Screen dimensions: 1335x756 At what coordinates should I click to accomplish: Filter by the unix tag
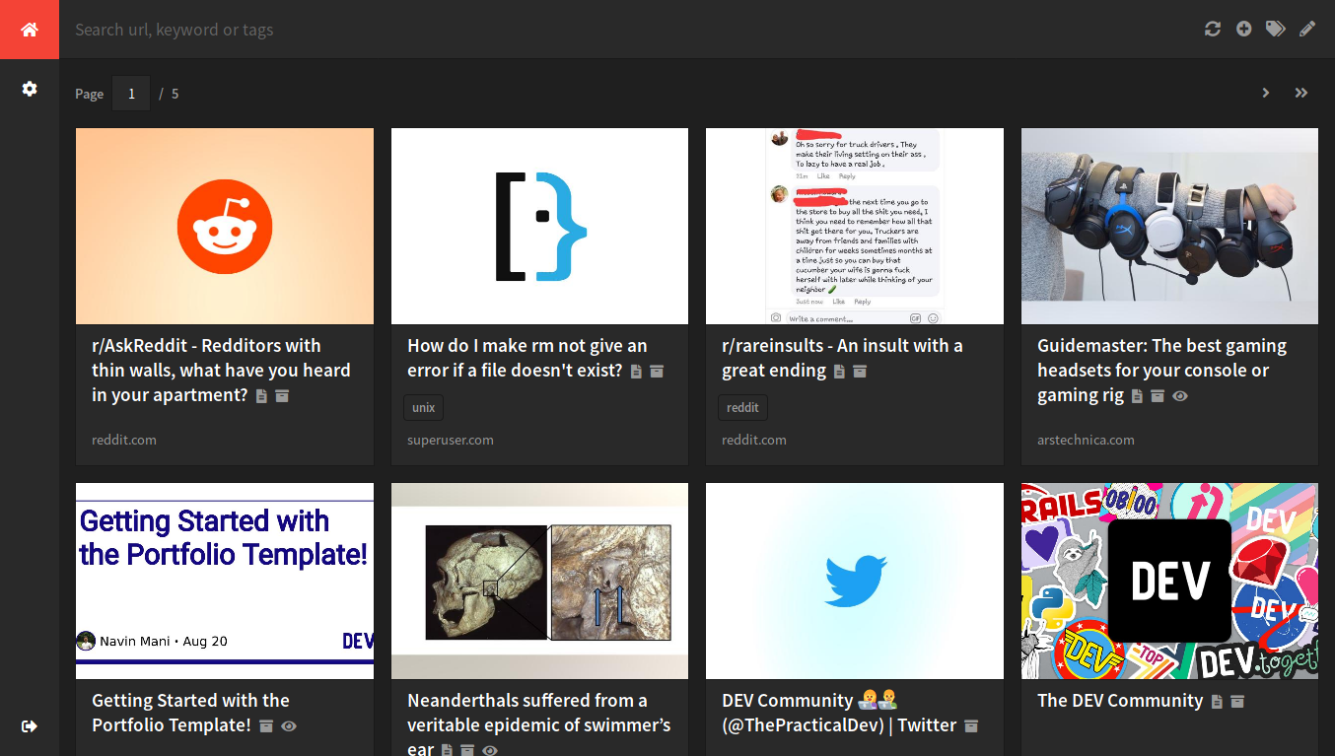click(423, 407)
